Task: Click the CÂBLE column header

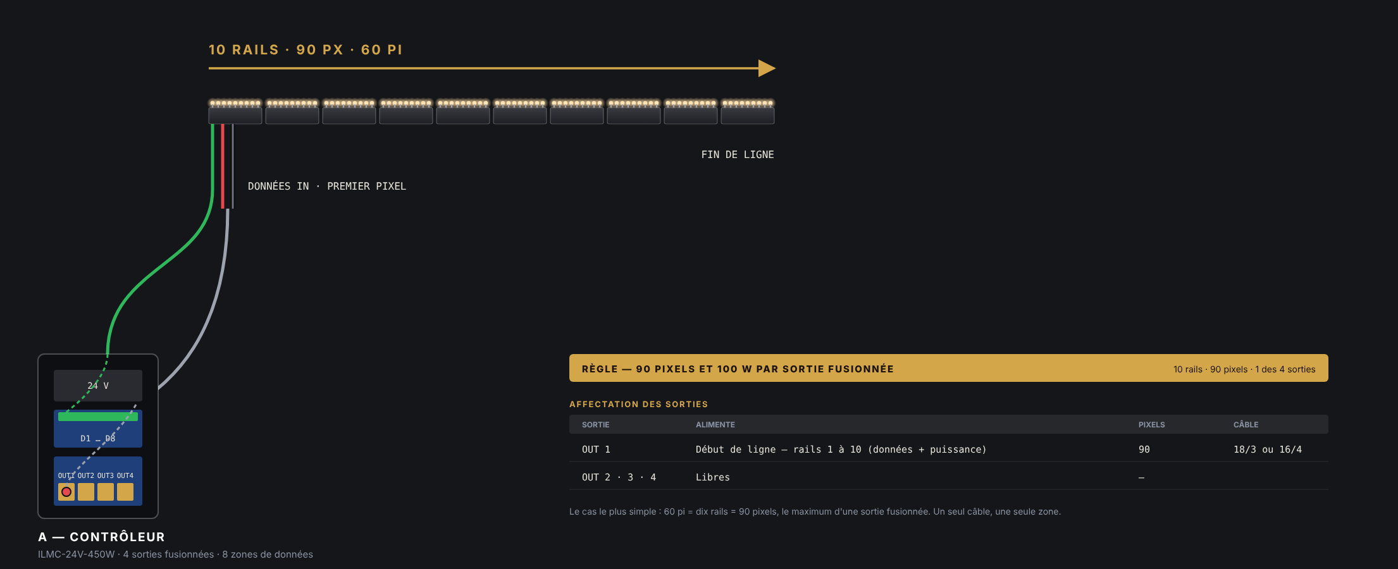Action: (x=1246, y=425)
